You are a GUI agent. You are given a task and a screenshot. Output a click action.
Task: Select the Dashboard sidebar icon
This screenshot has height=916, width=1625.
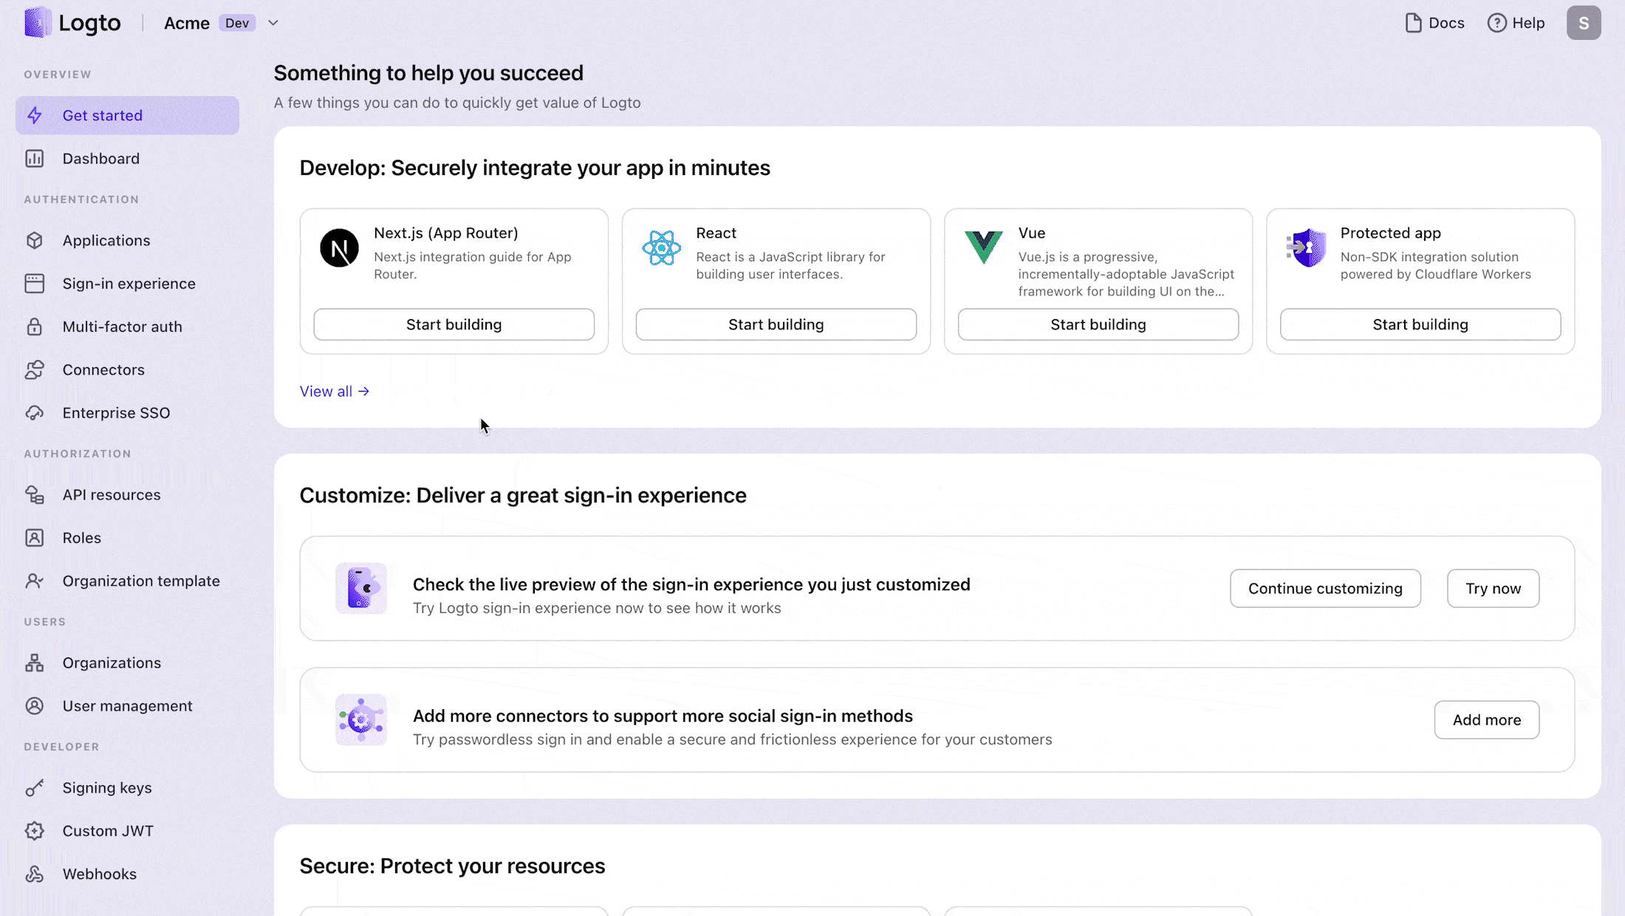pos(35,159)
